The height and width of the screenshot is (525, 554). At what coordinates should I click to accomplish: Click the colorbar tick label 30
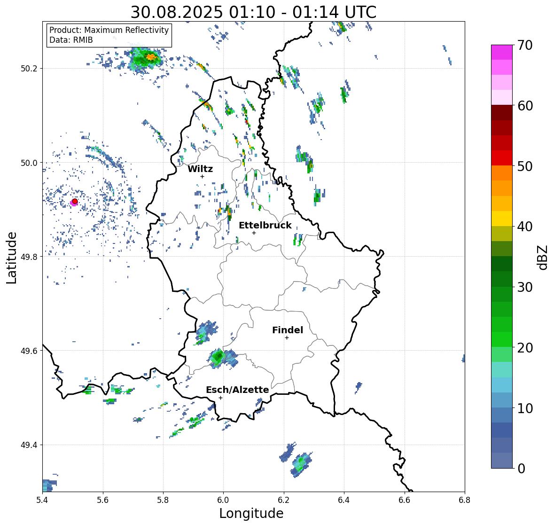tap(525, 287)
